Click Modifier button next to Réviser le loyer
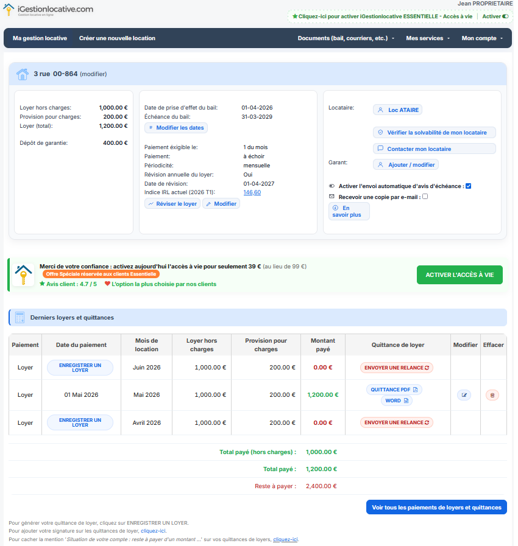This screenshot has height=546, width=518. 221,204
